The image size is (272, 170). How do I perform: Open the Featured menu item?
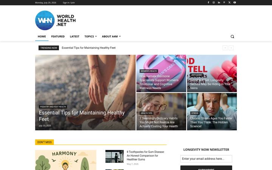pos(58,36)
